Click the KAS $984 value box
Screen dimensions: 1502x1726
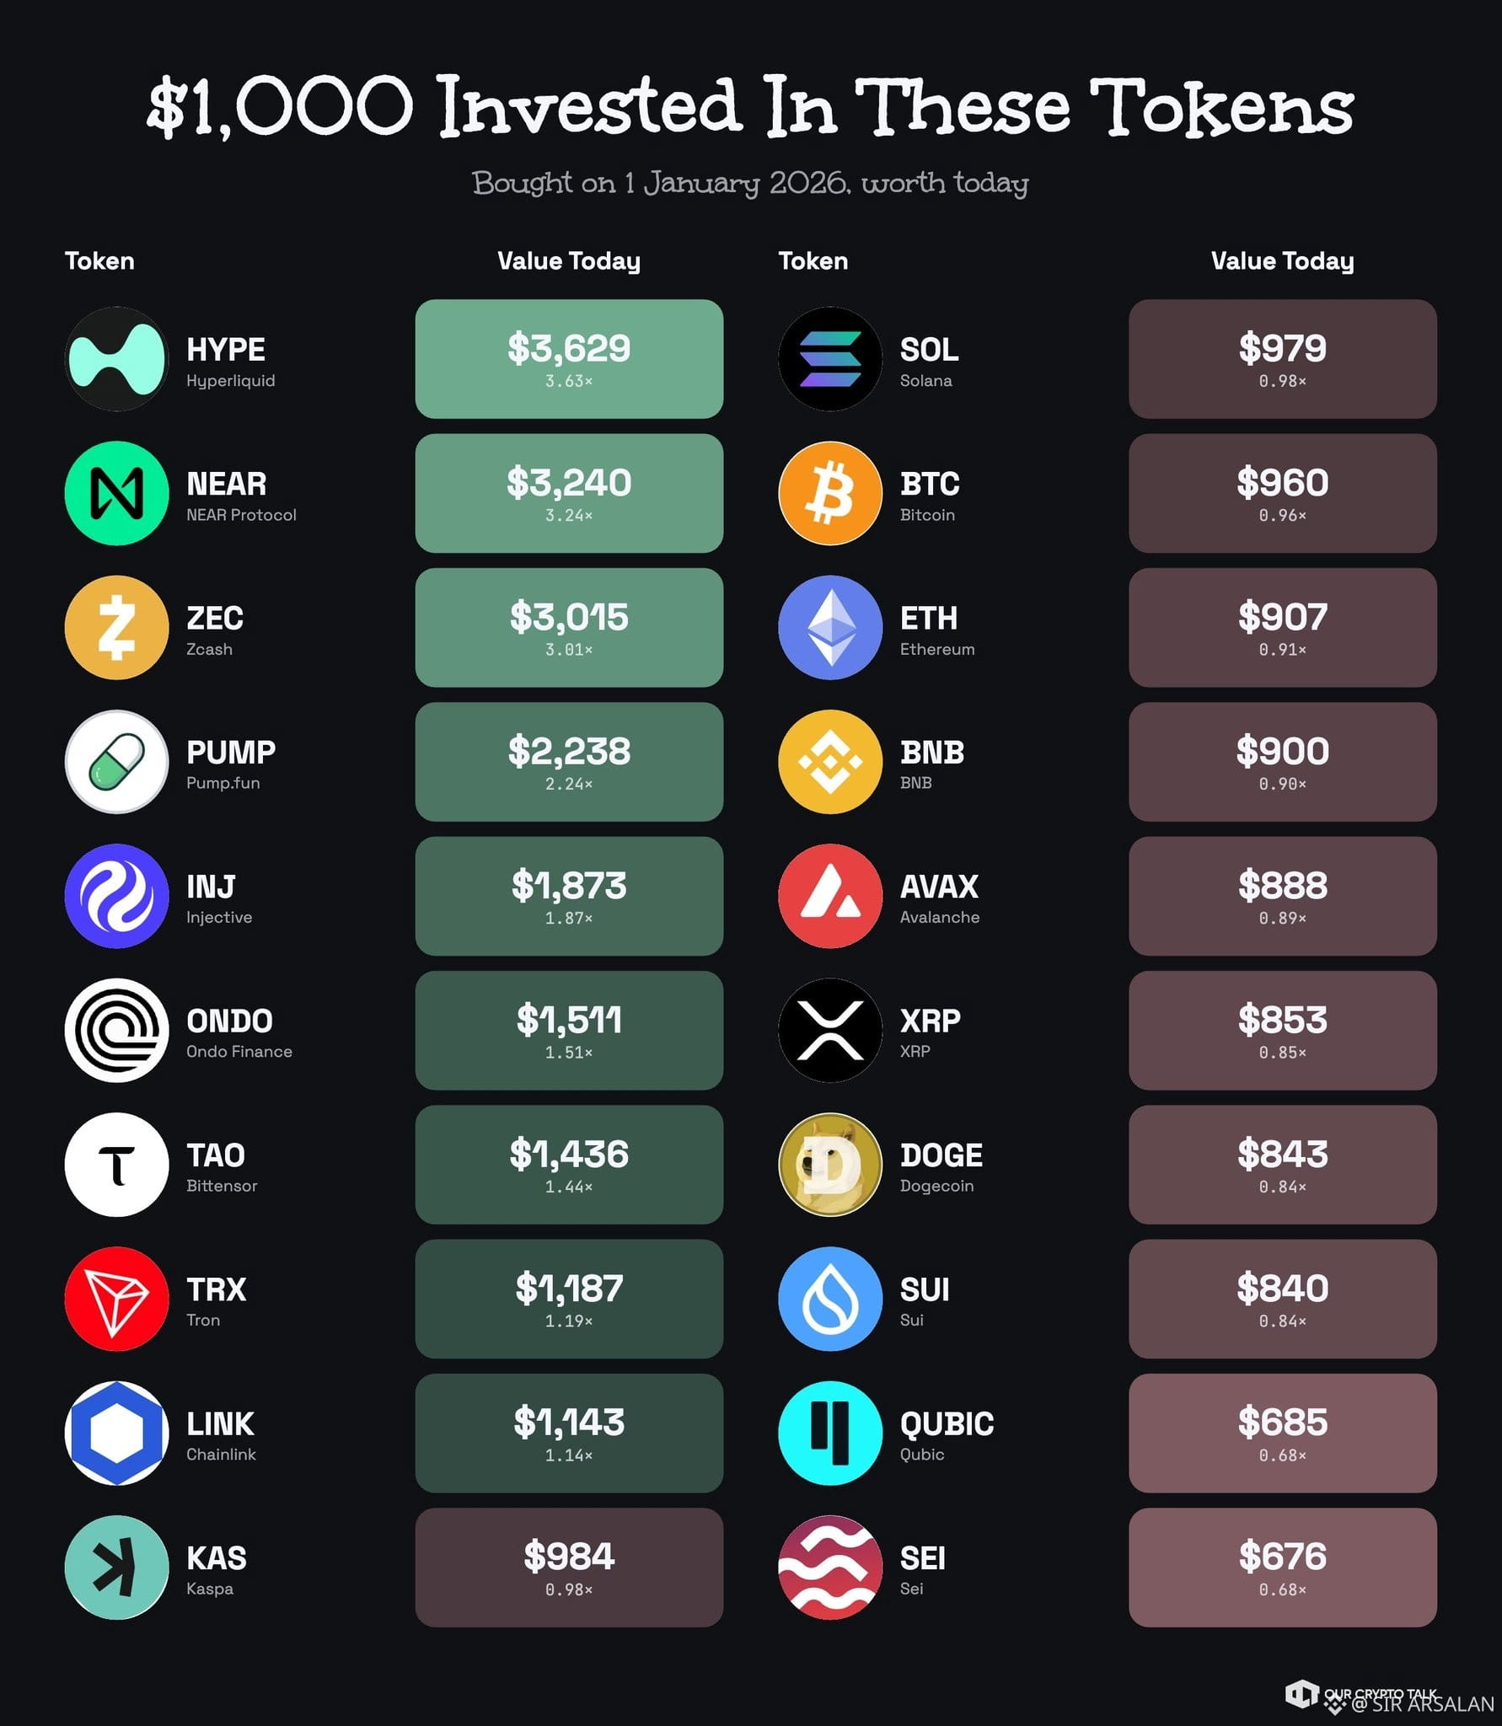click(569, 1568)
